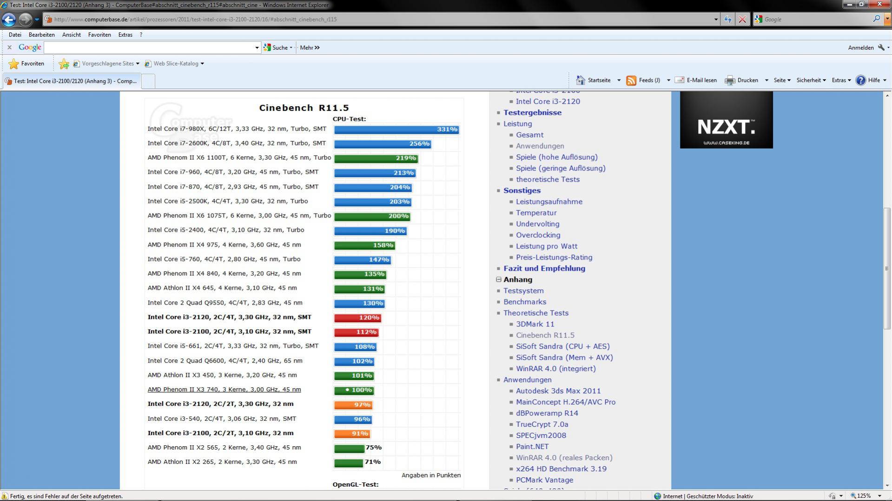This screenshot has height=501, width=892.
Task: Collapse the Anhang section
Action: 498,280
